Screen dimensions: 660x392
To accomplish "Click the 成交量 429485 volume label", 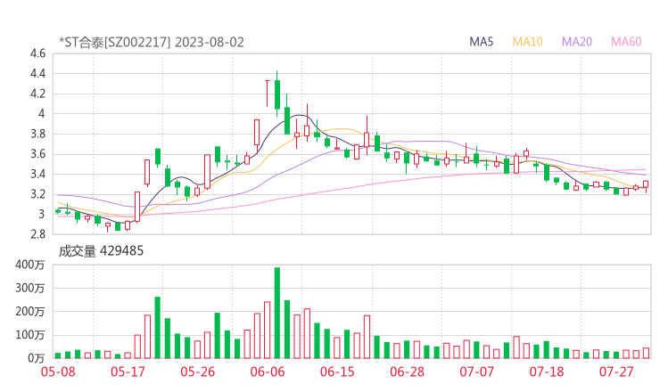I will (x=101, y=251).
